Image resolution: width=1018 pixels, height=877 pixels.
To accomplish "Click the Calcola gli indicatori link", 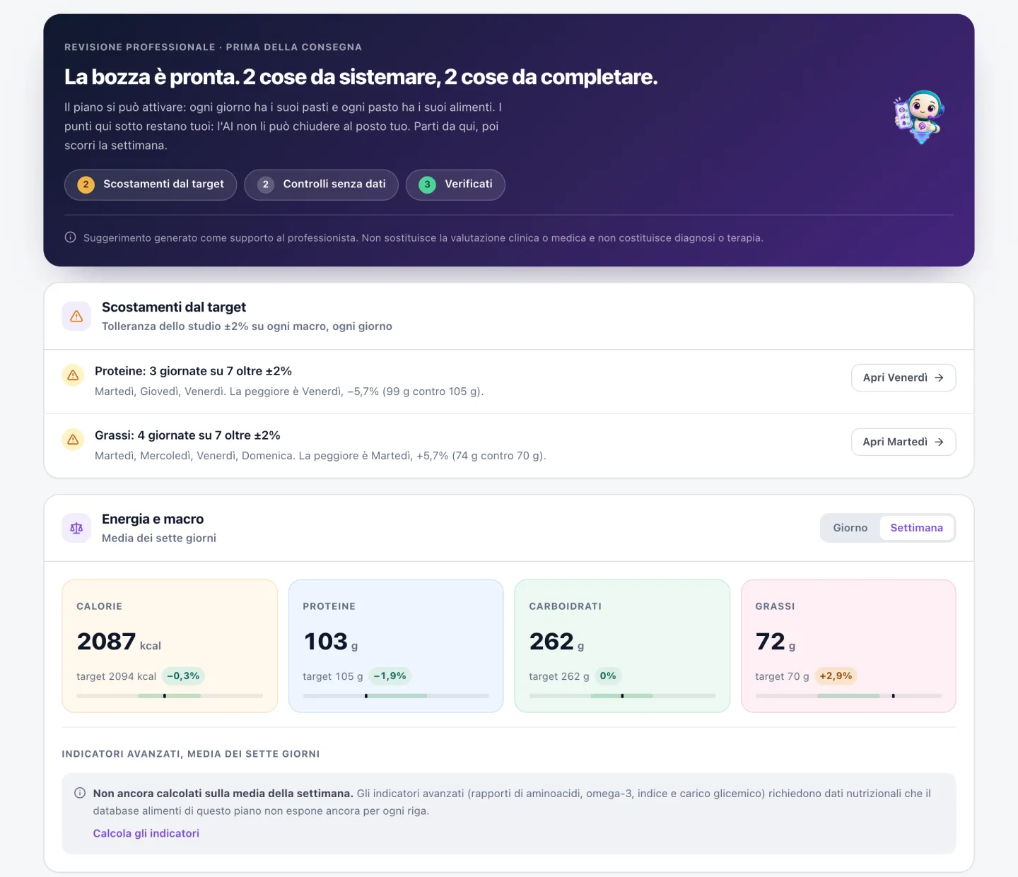I will 146,833.
